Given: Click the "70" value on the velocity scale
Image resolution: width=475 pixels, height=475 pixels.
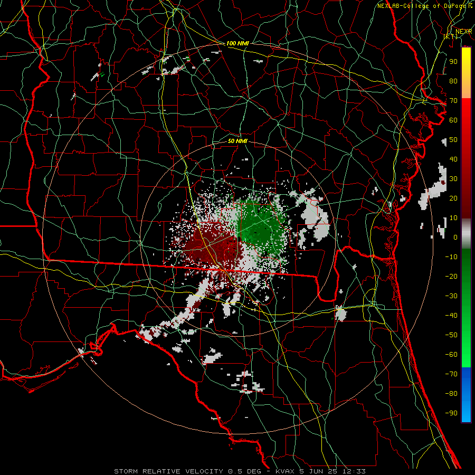Looking at the screenshot, I should [453, 101].
